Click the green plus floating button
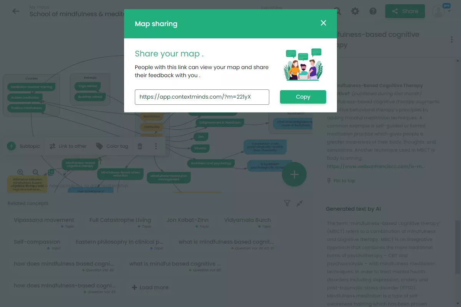Screen dimensions: 461x307 (x=294, y=175)
